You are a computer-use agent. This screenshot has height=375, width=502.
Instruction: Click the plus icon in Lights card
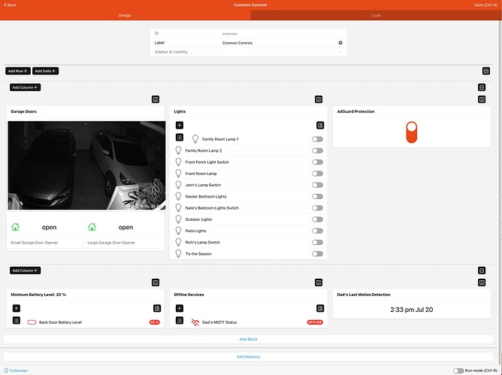(179, 125)
